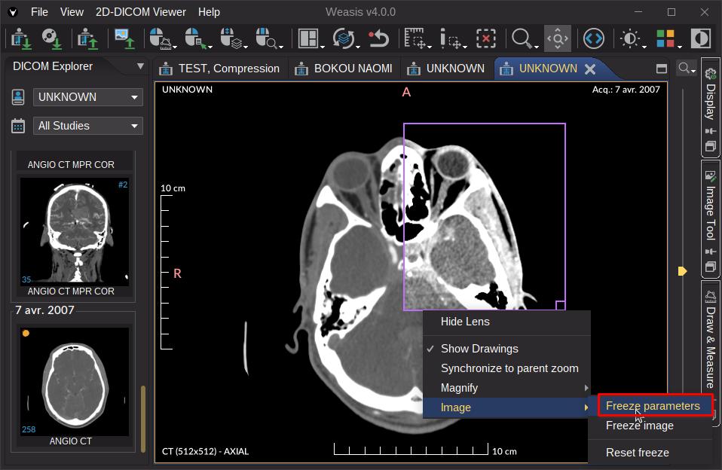This screenshot has width=722, height=470.
Task: Click the import from CD icon
Action: tap(51, 38)
